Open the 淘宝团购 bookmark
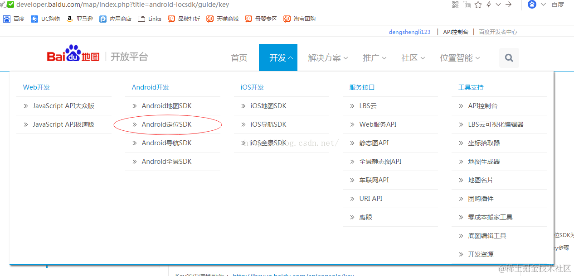 [x=299, y=19]
